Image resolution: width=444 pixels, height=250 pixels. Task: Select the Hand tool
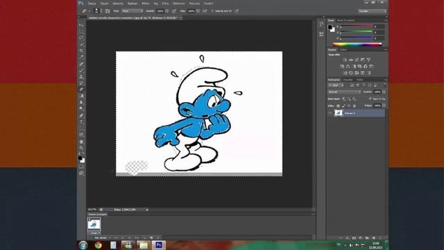tap(81, 142)
